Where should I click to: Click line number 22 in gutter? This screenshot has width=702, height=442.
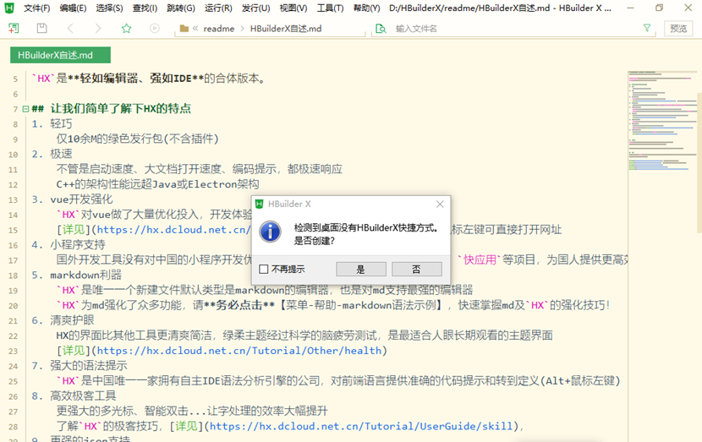point(13,336)
